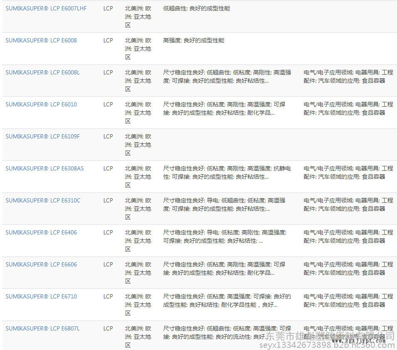Image resolution: width=397 pixels, height=350 pixels.
Task: Click the seyx13342673898.b2b.hc360.com watermark text
Action: 326,345
